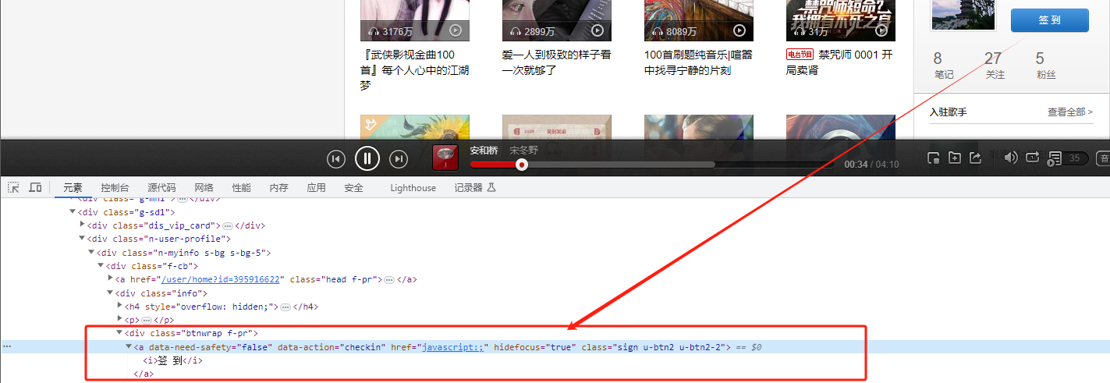
Task: Open playlist 爱一人到极致的样子 title
Action: pyautogui.click(x=556, y=62)
